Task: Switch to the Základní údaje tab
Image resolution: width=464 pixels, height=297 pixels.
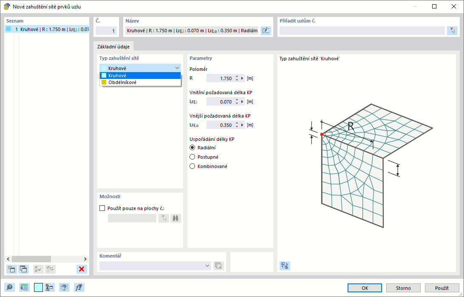Action: tap(113, 47)
